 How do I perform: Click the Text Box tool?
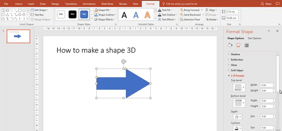37,15
